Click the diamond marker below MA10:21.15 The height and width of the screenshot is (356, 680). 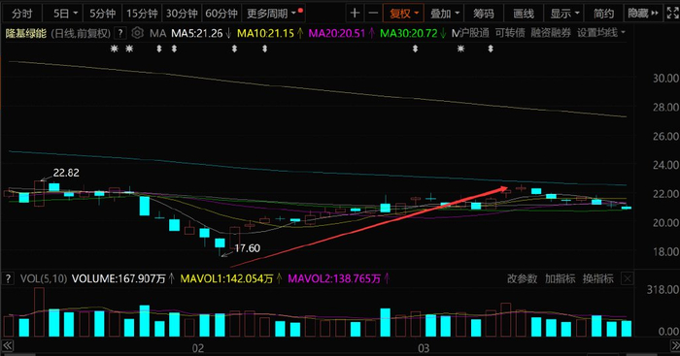(x=264, y=49)
